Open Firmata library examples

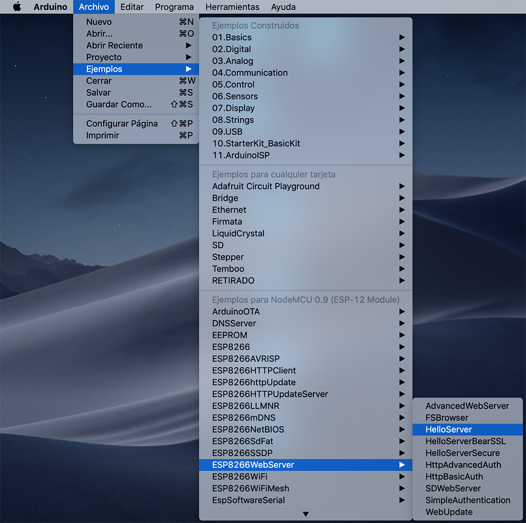pyautogui.click(x=306, y=221)
